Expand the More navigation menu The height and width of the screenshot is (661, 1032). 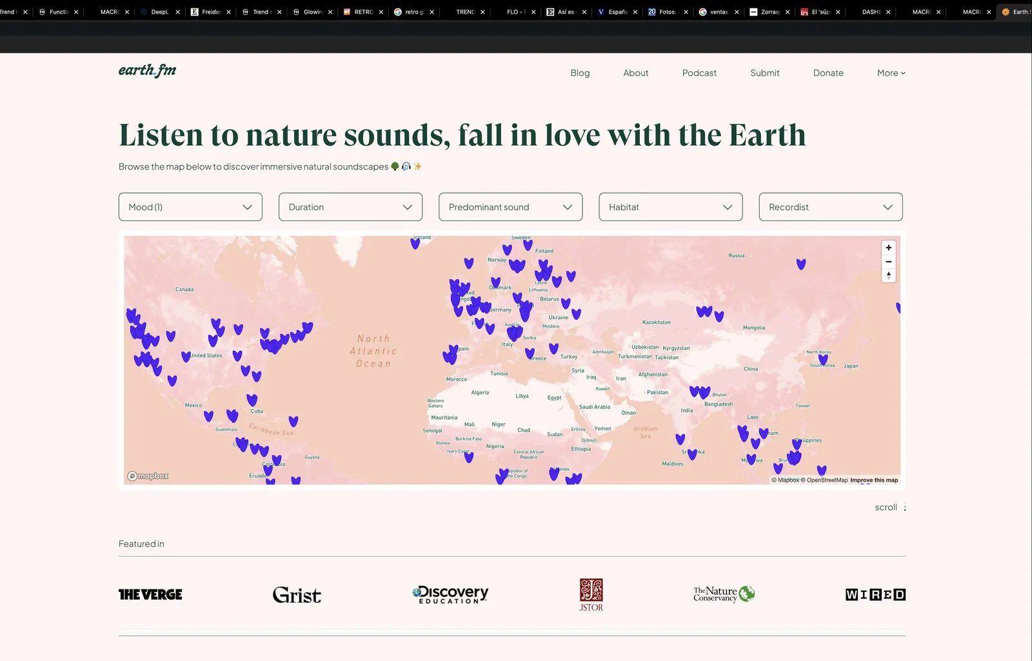point(891,73)
